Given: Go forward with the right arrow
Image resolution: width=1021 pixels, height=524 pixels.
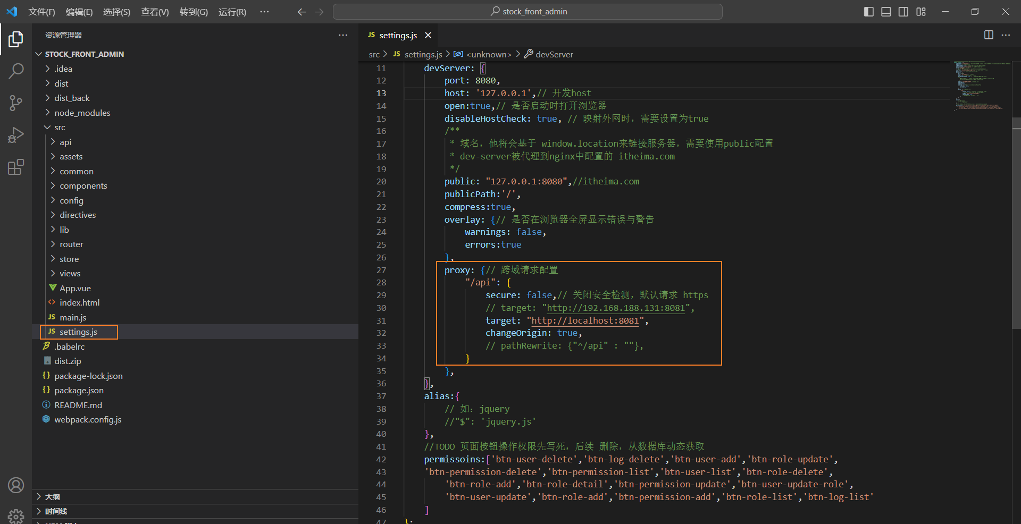Looking at the screenshot, I should tap(319, 12).
